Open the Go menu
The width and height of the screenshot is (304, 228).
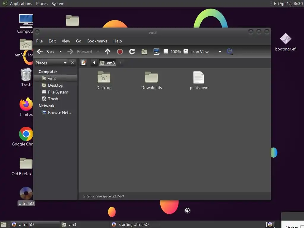tap(78, 41)
